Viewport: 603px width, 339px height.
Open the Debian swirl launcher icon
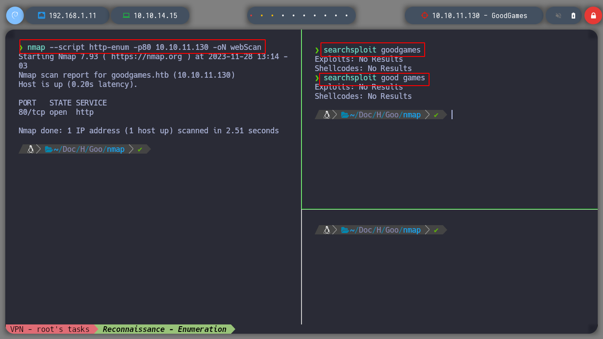click(x=15, y=15)
